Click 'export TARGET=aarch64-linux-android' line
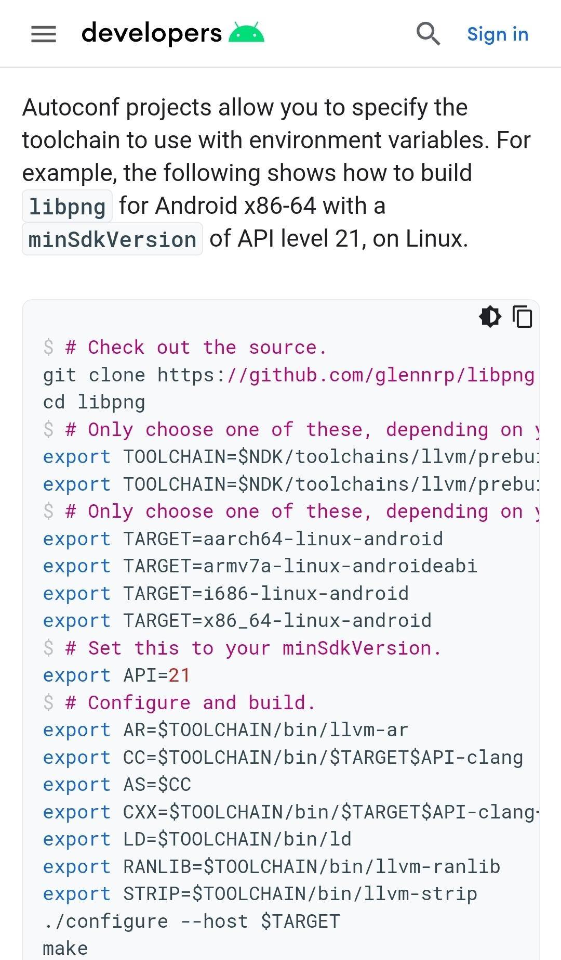561x960 pixels. coord(243,539)
